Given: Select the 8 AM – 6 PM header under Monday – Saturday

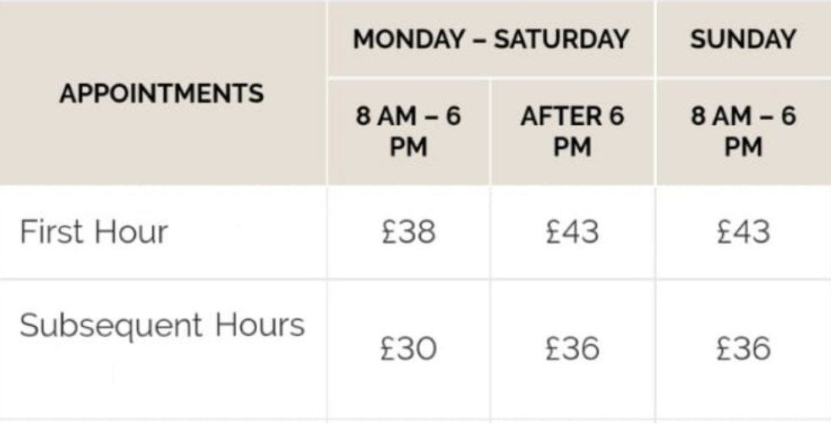Looking at the screenshot, I should (408, 132).
